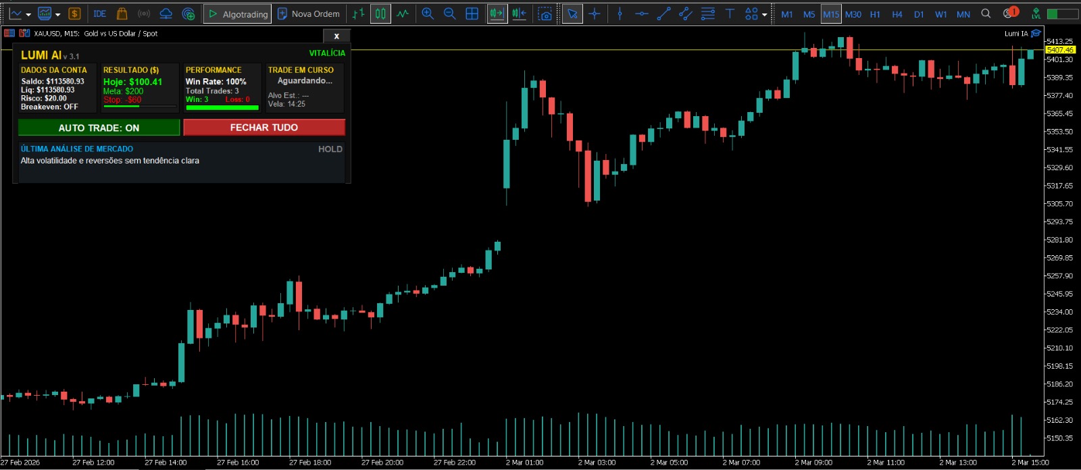Image resolution: width=1081 pixels, height=470 pixels.
Task: Switch chart to line chart style
Action: [403, 14]
